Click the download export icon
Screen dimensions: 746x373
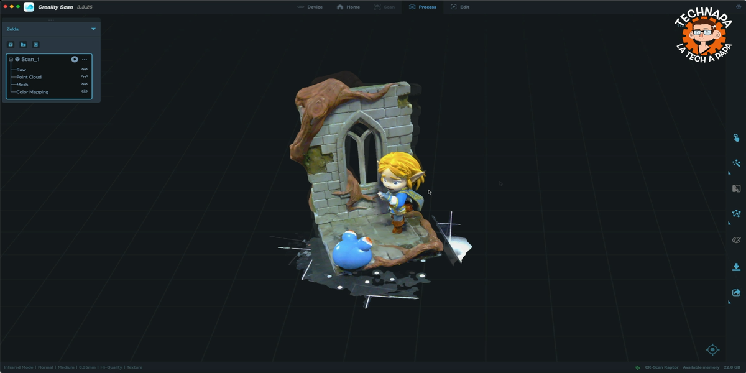[736, 267]
